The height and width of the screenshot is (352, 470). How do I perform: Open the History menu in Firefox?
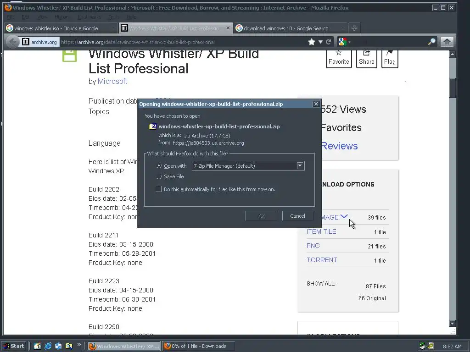coord(61,17)
